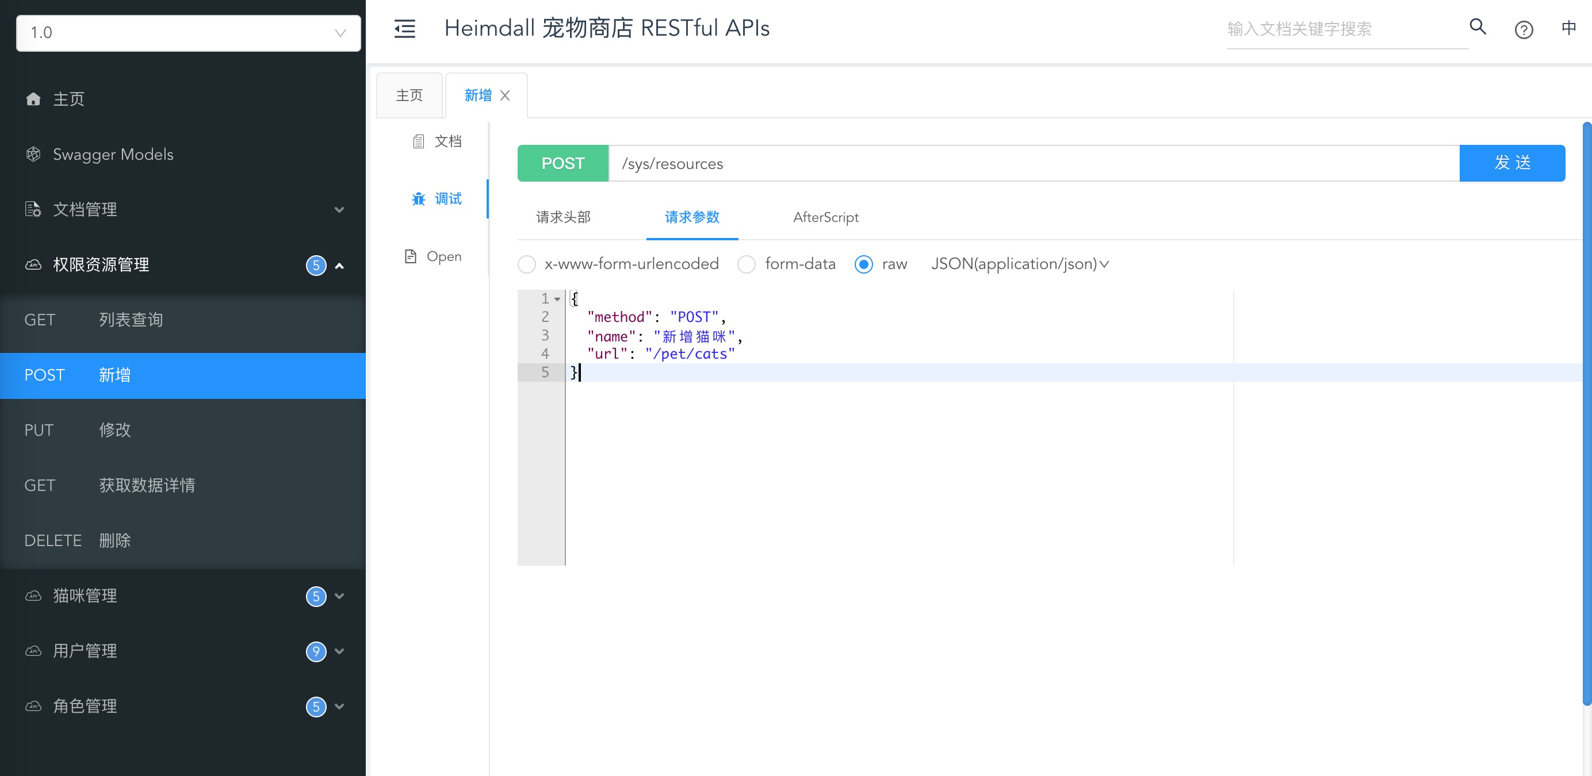Open the AfterScript tab

coord(826,217)
